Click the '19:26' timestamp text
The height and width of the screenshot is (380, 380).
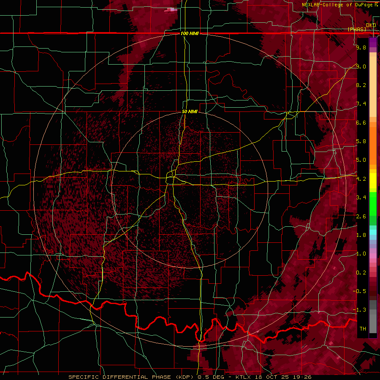[x=302, y=377]
